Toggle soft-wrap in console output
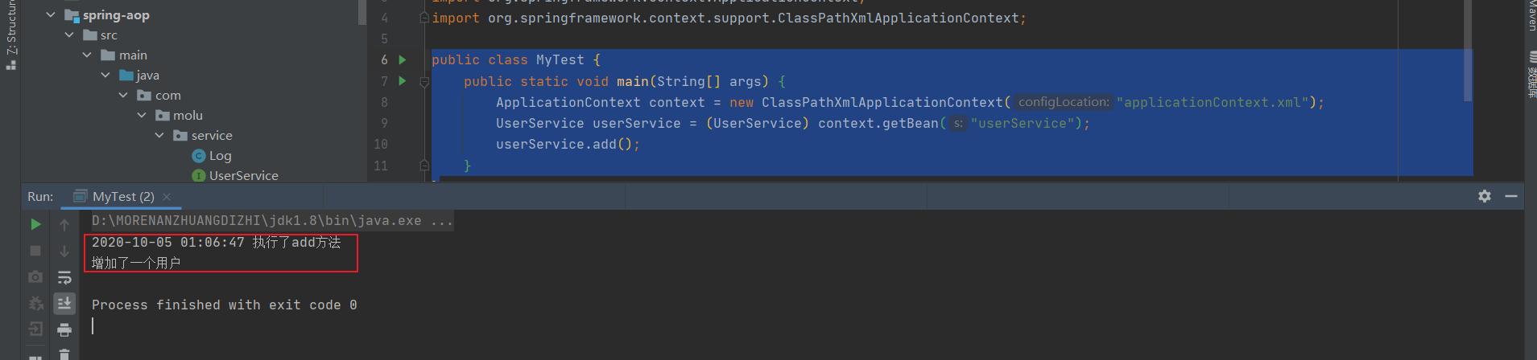The width and height of the screenshot is (1537, 360). tap(64, 277)
